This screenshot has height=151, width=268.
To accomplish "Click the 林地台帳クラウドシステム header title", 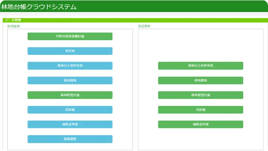I will tap(39, 7).
